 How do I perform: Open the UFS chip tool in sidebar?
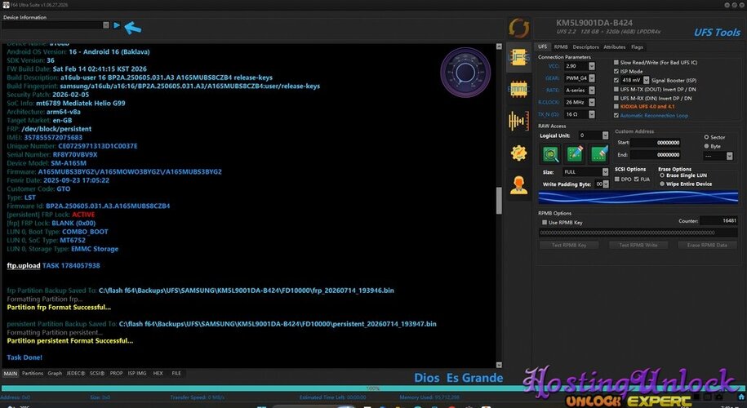(x=518, y=59)
